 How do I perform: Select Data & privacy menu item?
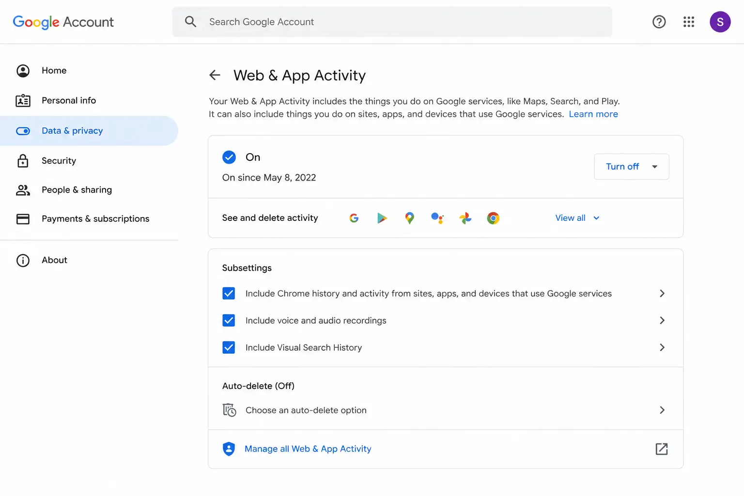(89, 131)
